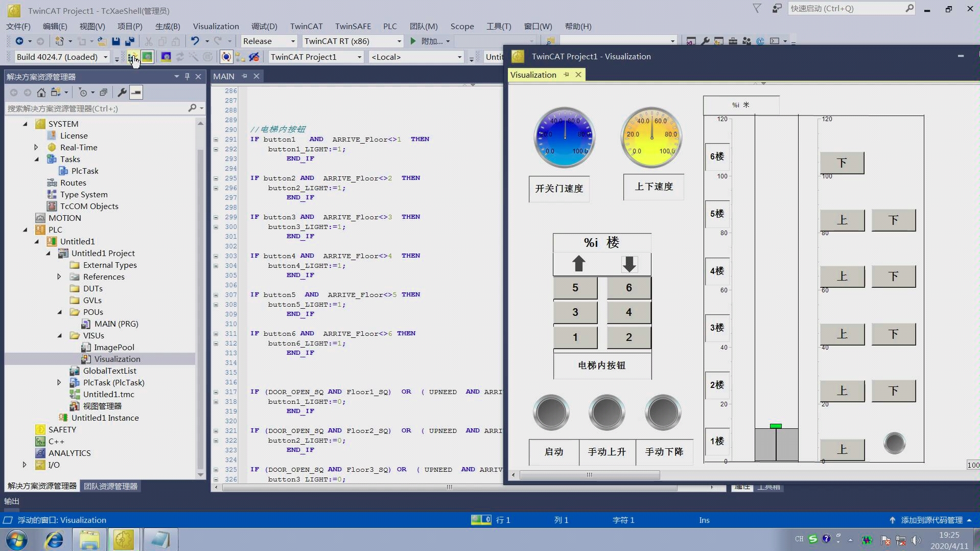Open Properties wrench icon in Solution Explorer
Viewport: 980px width, 551px height.
pyautogui.click(x=122, y=93)
